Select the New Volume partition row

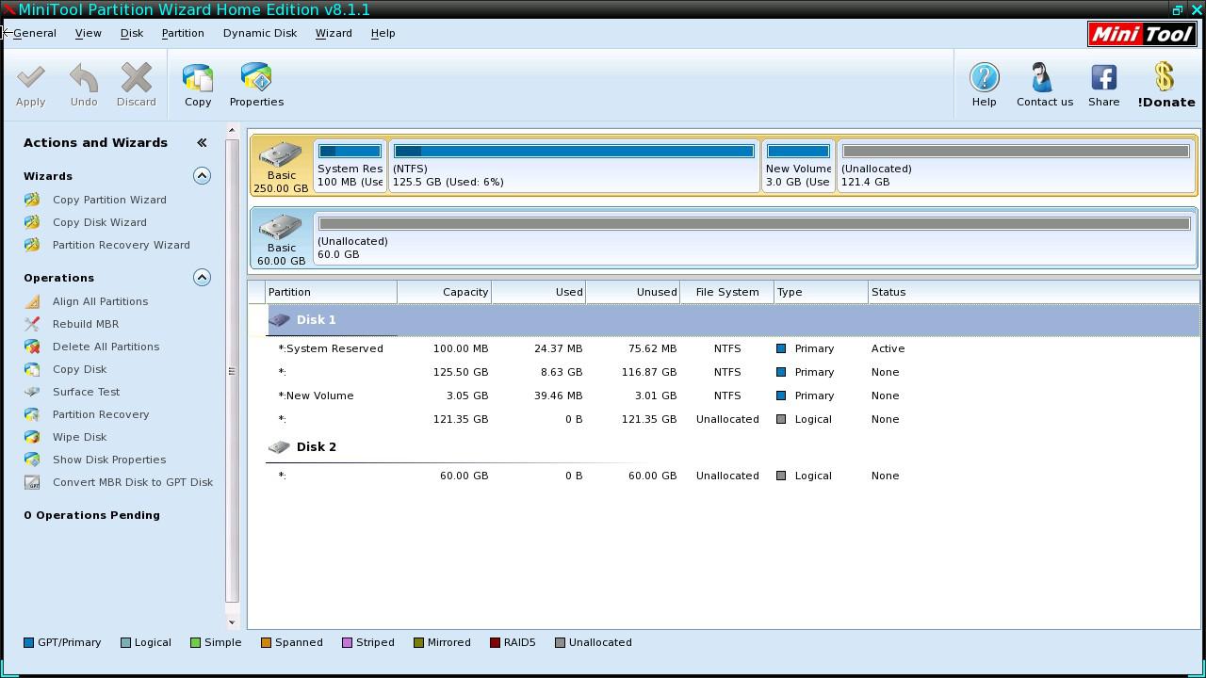click(x=733, y=395)
